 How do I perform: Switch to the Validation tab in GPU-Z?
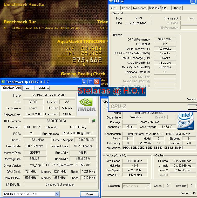point(43,88)
